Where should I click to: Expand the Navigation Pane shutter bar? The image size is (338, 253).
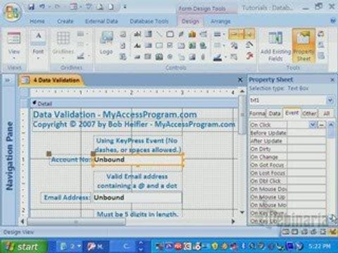point(8,80)
